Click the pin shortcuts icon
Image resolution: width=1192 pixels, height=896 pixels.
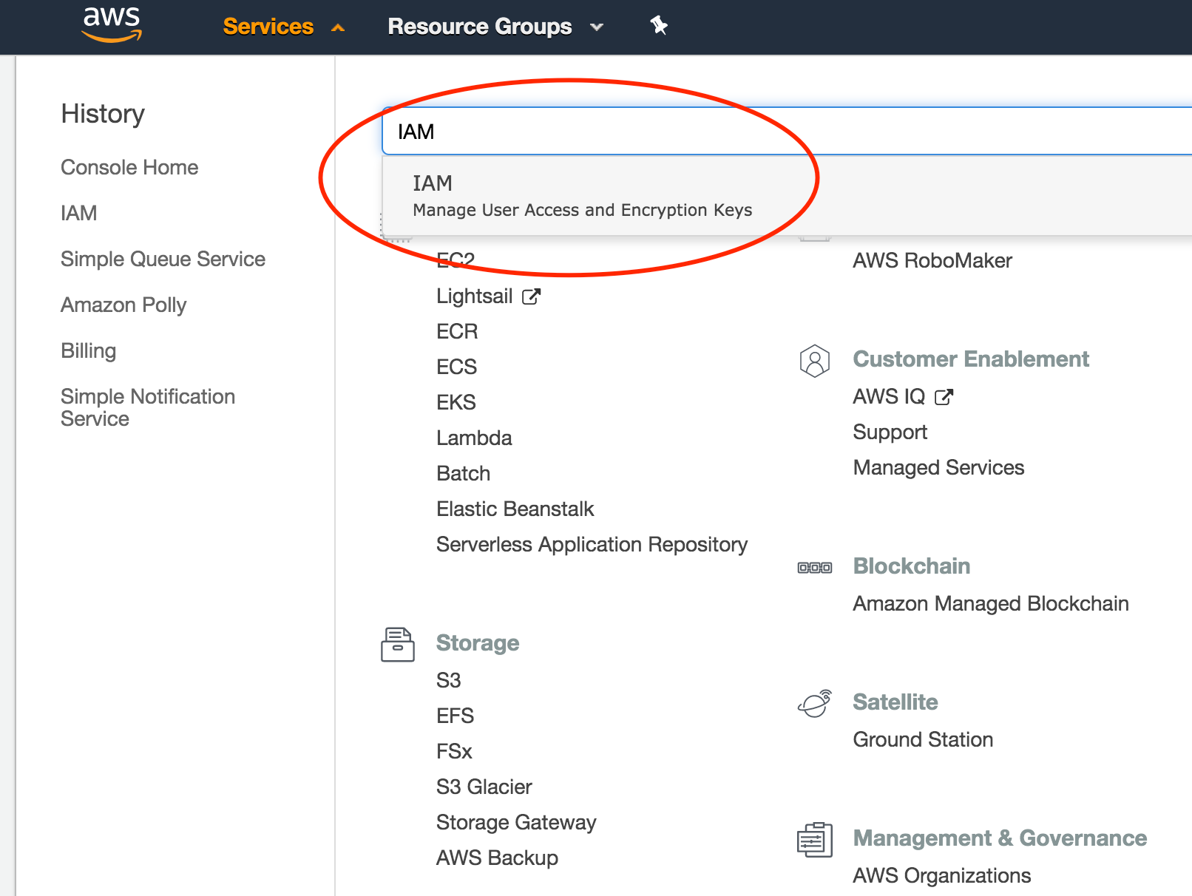[x=659, y=26]
